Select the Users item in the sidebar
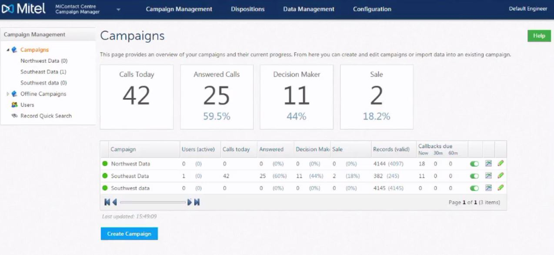The width and height of the screenshot is (554, 255). click(x=27, y=104)
